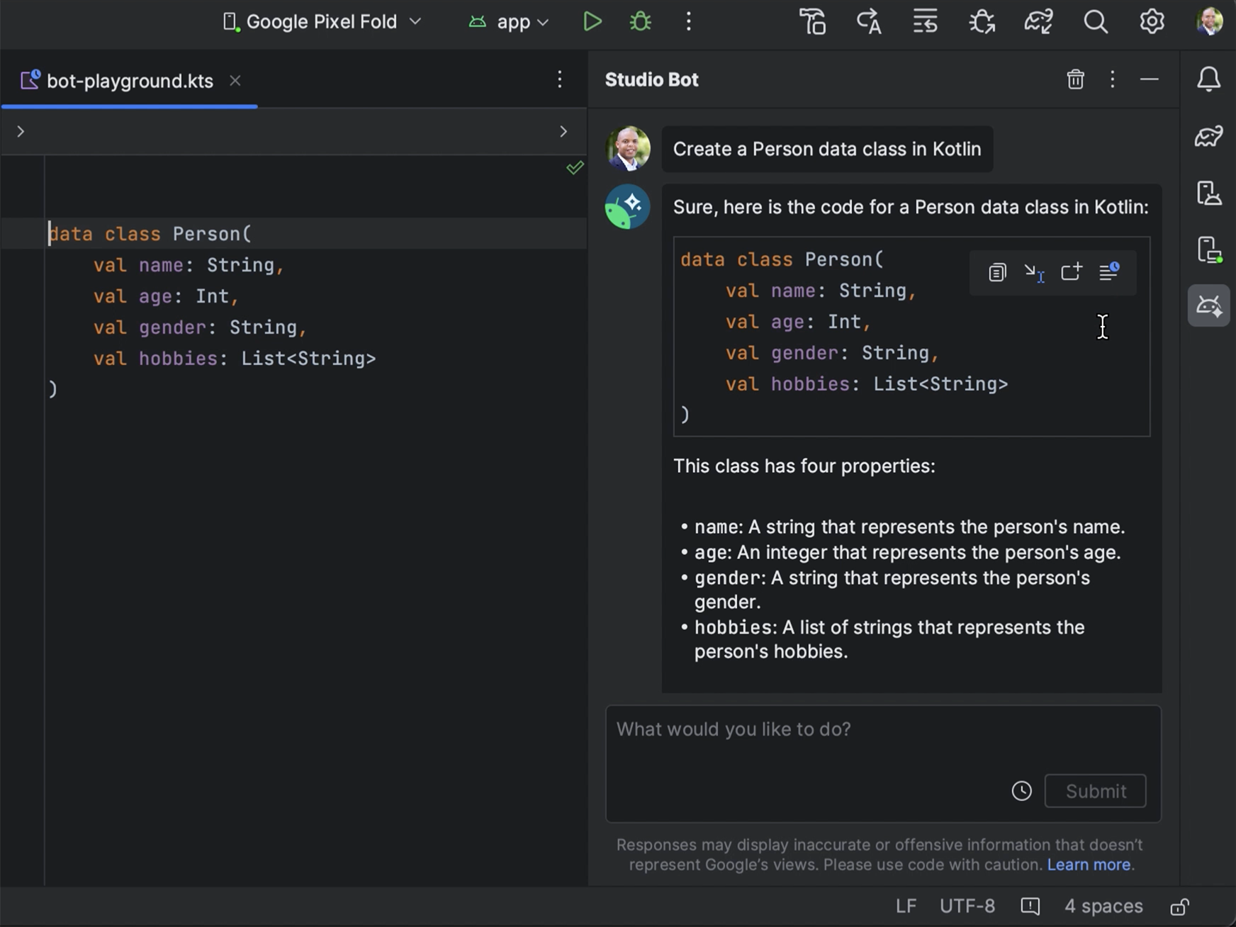Run the app with the green play button
1236x927 pixels.
592,22
